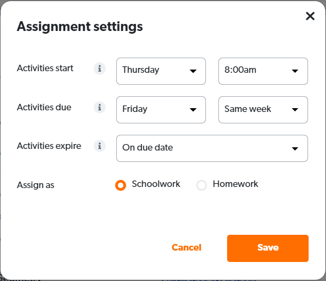Open the 8:00am start time dropdown
This screenshot has height=281, width=326.
coord(263,71)
